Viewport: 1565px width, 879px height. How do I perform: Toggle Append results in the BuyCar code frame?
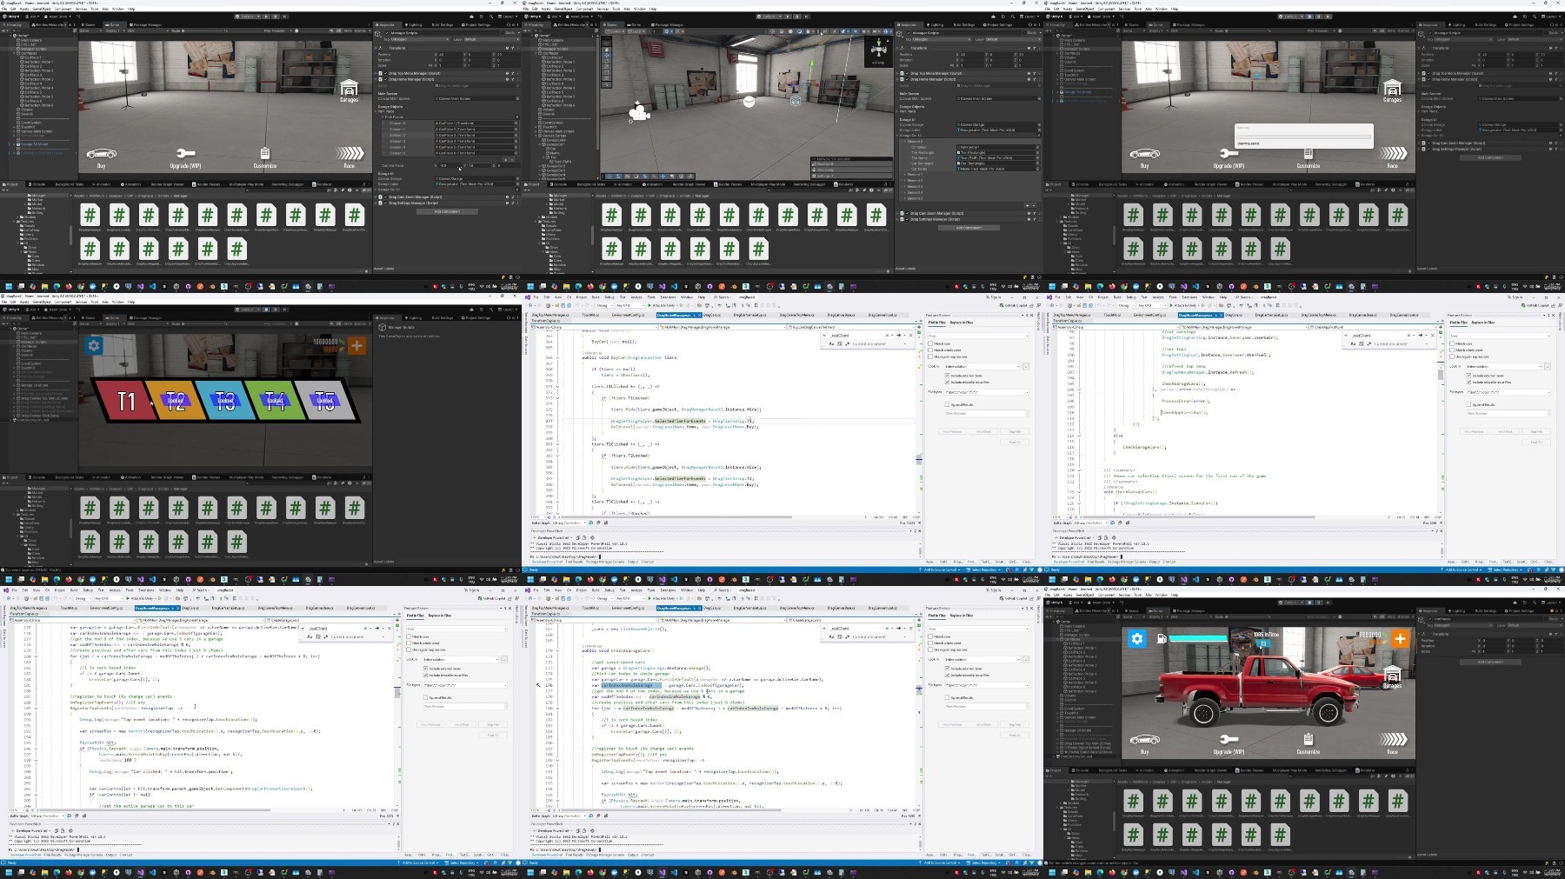point(947,404)
